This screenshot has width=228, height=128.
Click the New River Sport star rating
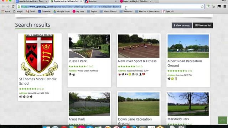(130, 66)
